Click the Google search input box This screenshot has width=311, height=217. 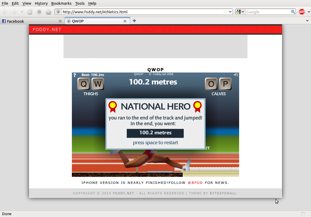click(268, 12)
